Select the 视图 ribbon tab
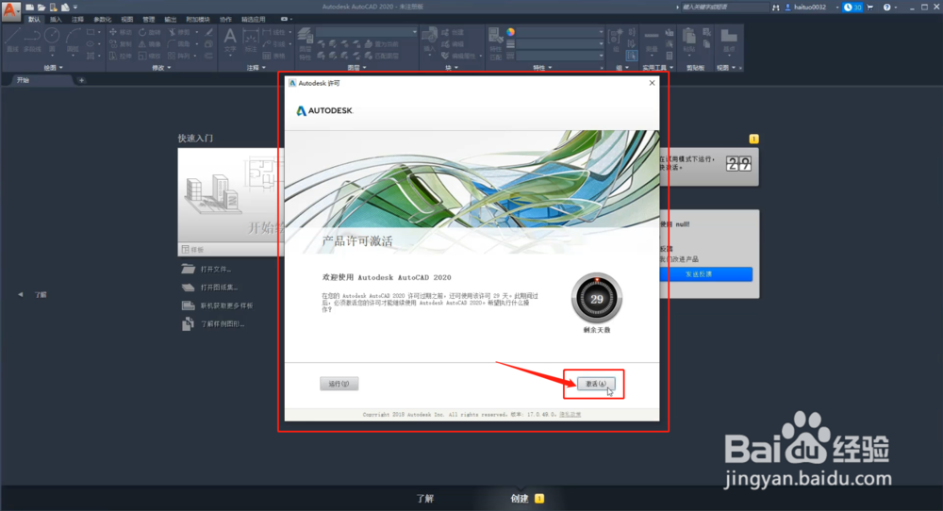Screen dimensions: 943x511 click(127, 19)
